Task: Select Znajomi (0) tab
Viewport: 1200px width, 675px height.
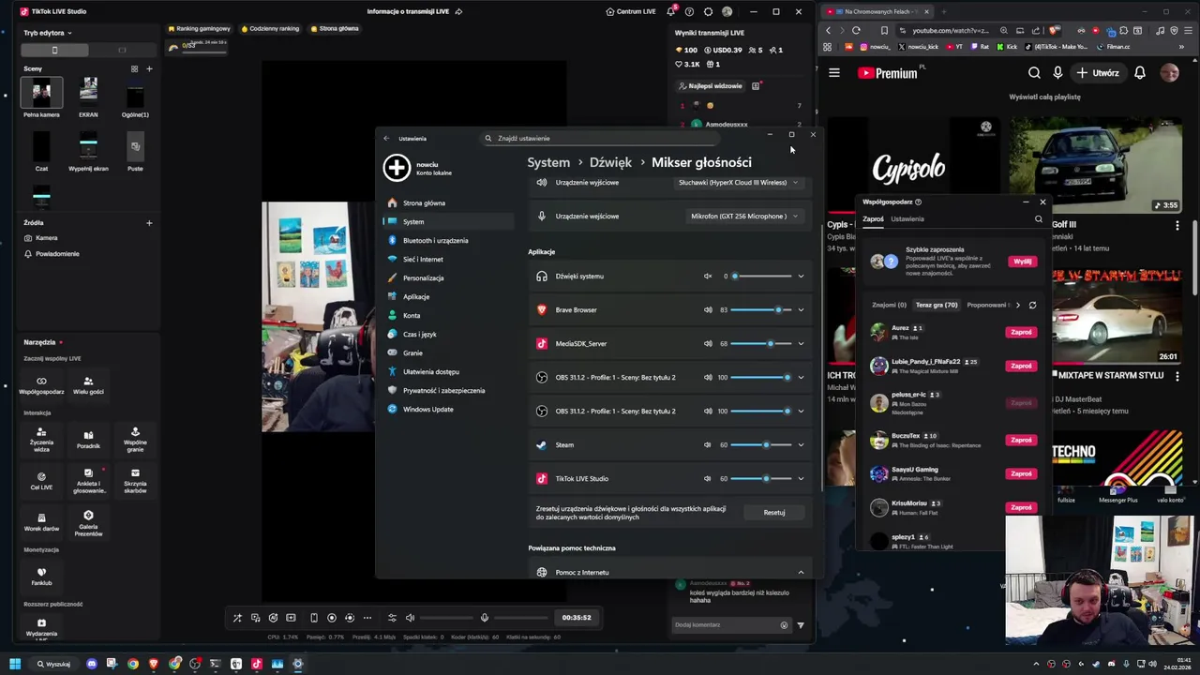Action: tap(889, 305)
